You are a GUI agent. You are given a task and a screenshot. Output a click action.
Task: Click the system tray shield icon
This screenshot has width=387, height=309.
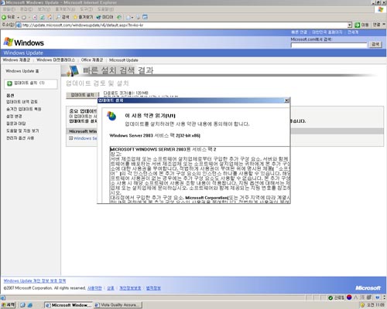click(362, 305)
